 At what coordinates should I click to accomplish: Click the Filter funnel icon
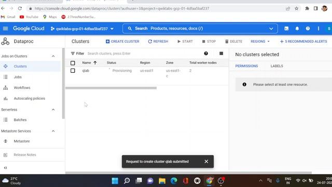pos(73,54)
